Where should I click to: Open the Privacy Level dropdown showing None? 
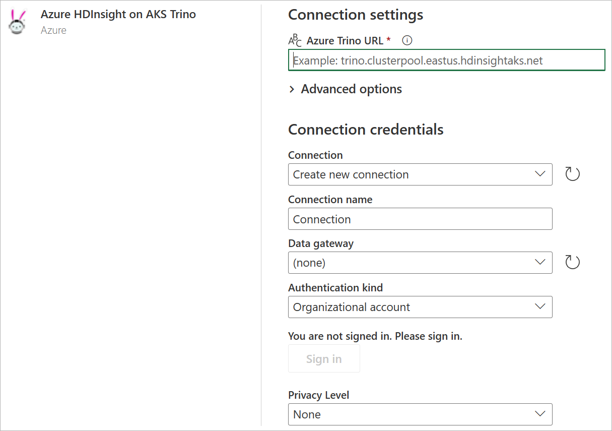point(420,414)
